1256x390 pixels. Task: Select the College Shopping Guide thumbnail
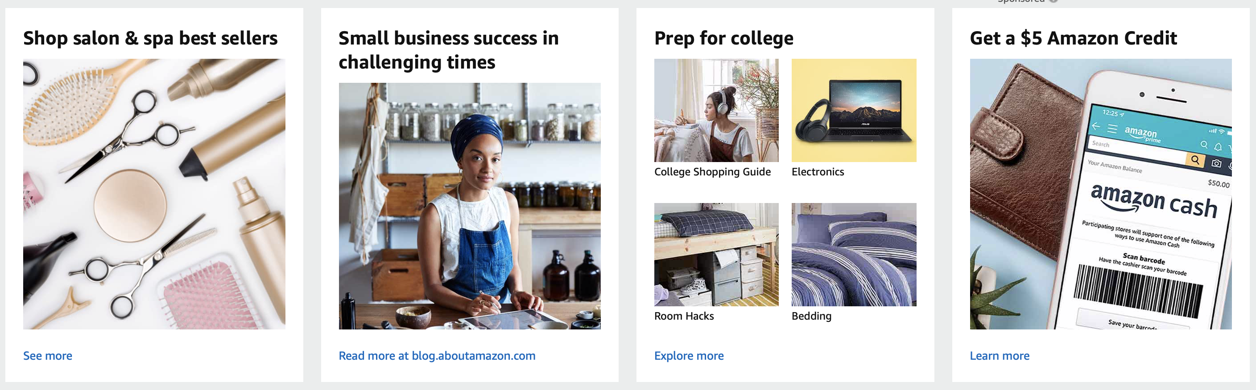[x=716, y=110]
